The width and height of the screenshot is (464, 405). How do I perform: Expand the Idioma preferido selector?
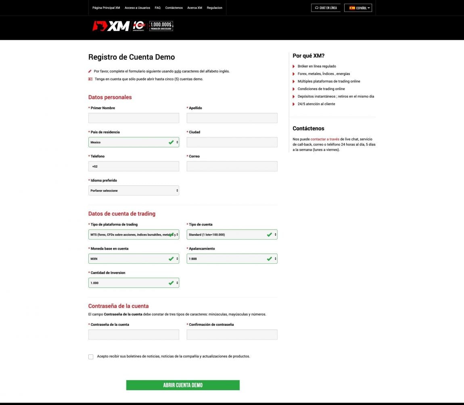click(134, 190)
